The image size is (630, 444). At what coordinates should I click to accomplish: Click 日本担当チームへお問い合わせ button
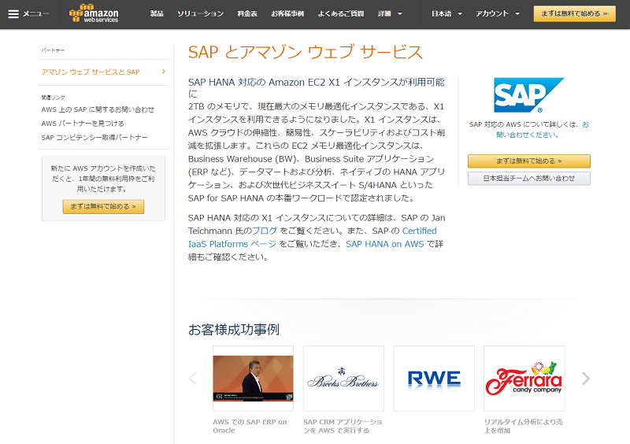[528, 179]
